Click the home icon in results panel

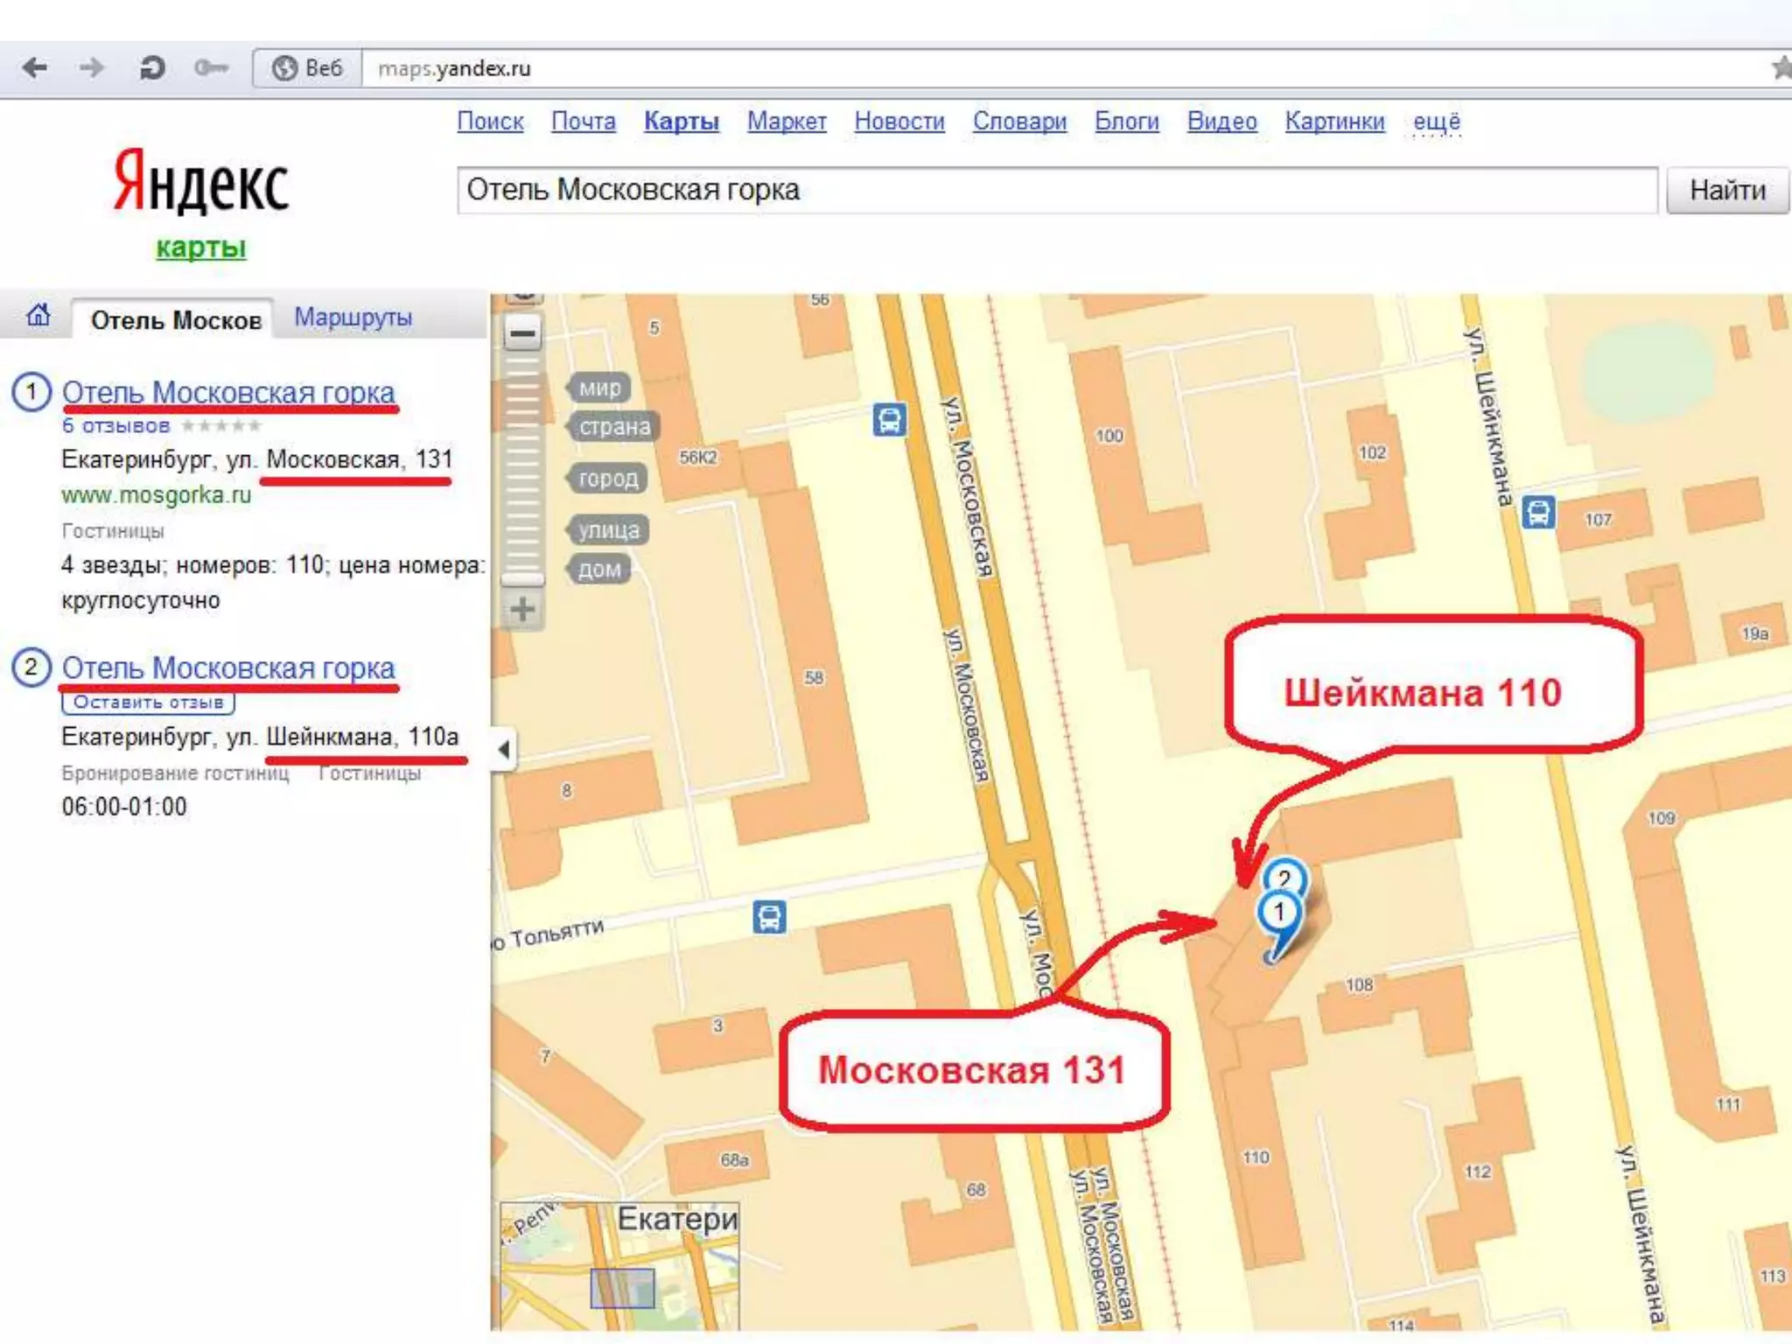(x=38, y=315)
